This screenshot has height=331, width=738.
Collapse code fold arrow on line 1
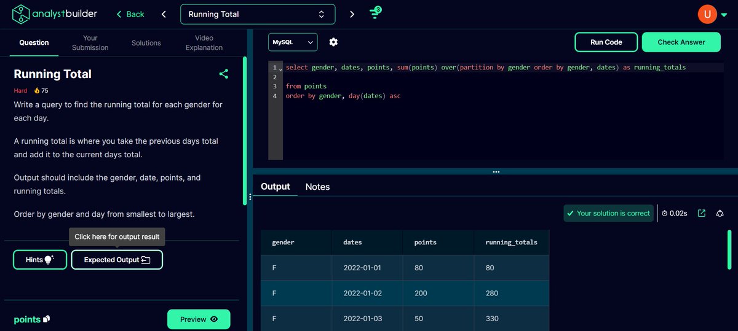click(x=280, y=68)
